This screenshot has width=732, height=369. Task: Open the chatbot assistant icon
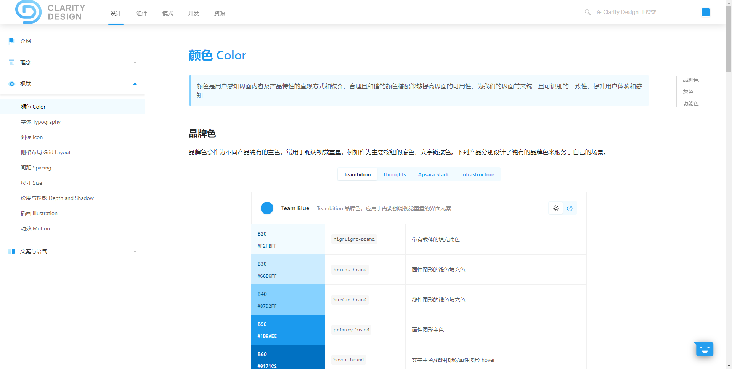pyautogui.click(x=704, y=349)
